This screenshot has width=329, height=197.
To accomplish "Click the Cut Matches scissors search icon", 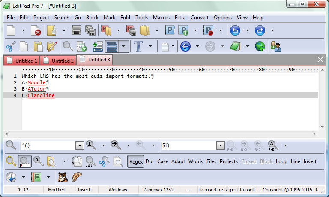I will click(x=104, y=161).
